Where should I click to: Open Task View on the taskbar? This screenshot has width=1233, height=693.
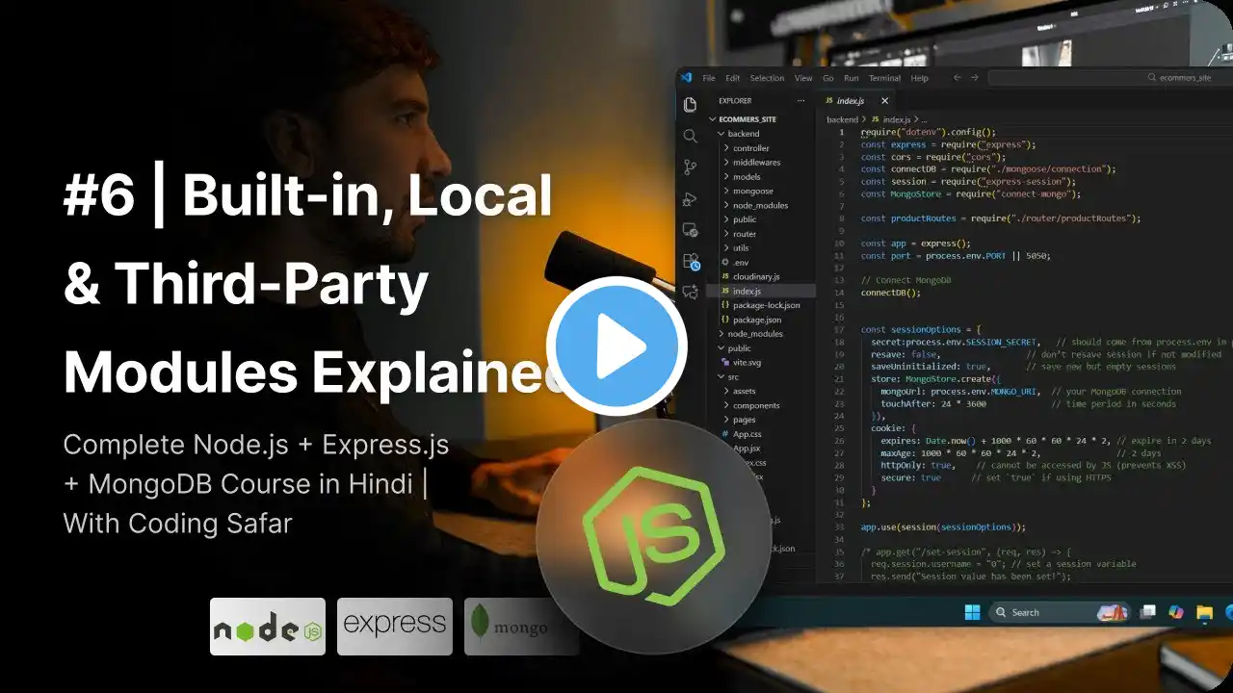[1147, 612]
